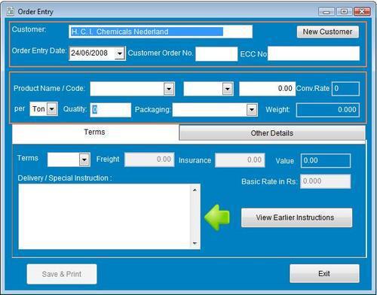This screenshot has width=377, height=295.
Task: Open the Order Entry Date dropdown
Action: [x=120, y=53]
